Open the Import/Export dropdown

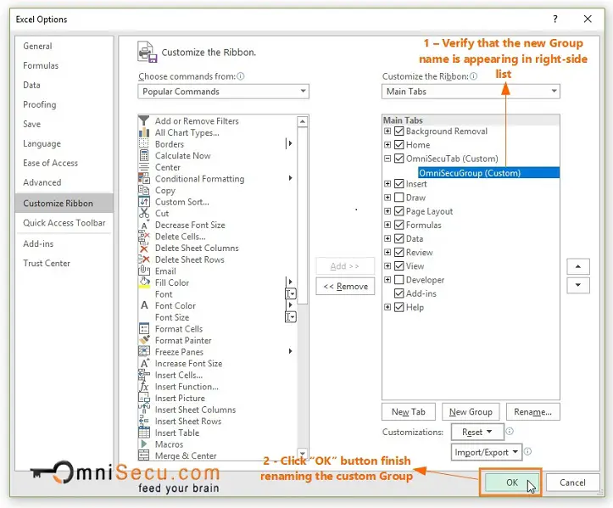click(487, 453)
